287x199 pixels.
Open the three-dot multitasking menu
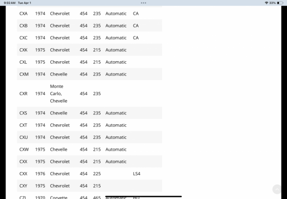(143, 3)
